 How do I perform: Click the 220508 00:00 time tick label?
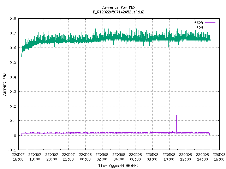(x=85, y=157)
